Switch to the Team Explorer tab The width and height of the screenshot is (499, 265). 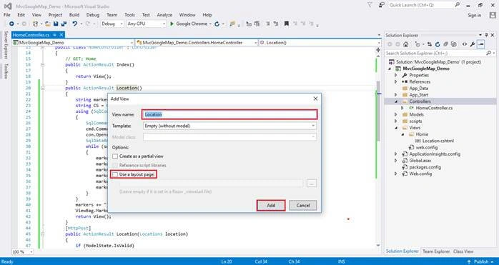tap(436, 251)
